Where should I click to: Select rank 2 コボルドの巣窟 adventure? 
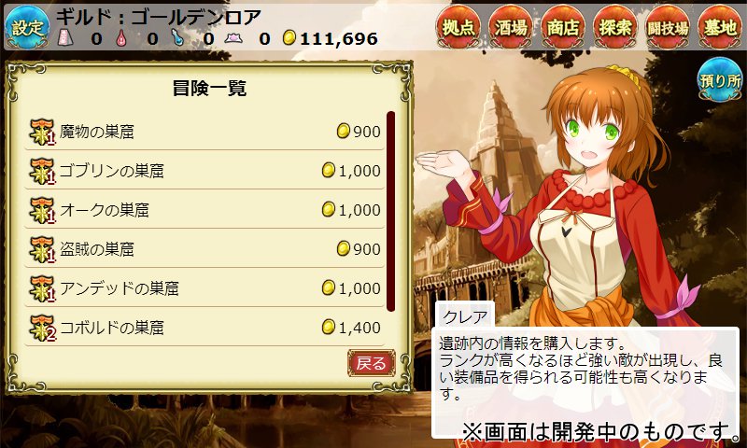tap(204, 328)
